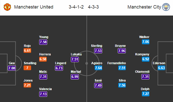
Task: Select De Gea's 7.08 rating badge
Action: coord(12,68)
